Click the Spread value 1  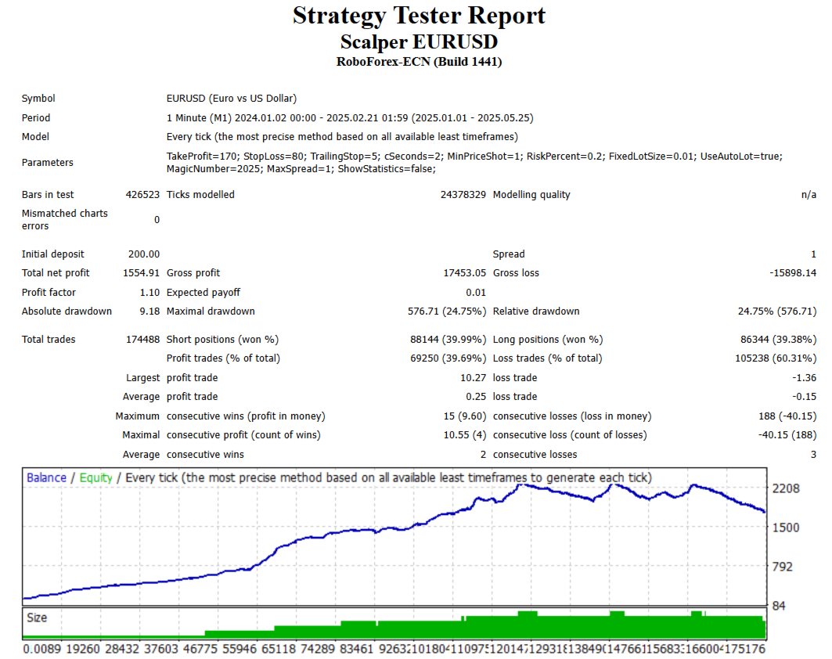813,254
